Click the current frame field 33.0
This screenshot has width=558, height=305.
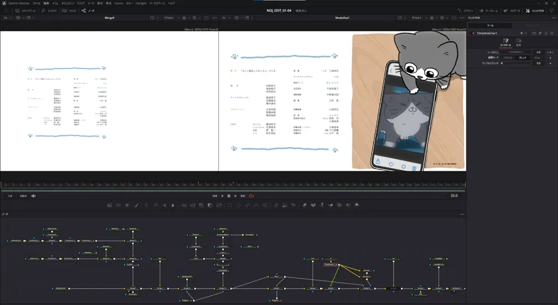454,196
